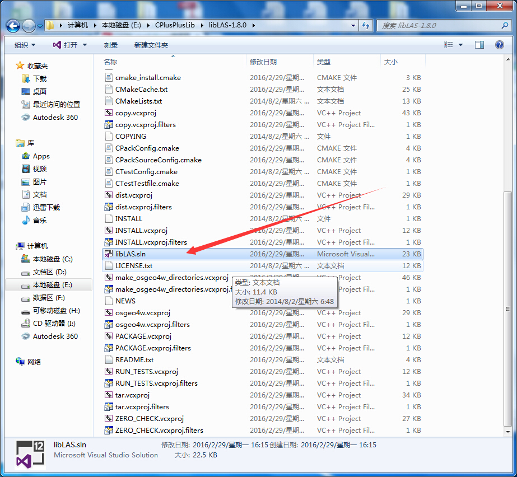Viewport: 517px width, 477px height.
Task: Expand the arrow after libLAS-1.8.0 breadcrumb
Action: tap(254, 25)
